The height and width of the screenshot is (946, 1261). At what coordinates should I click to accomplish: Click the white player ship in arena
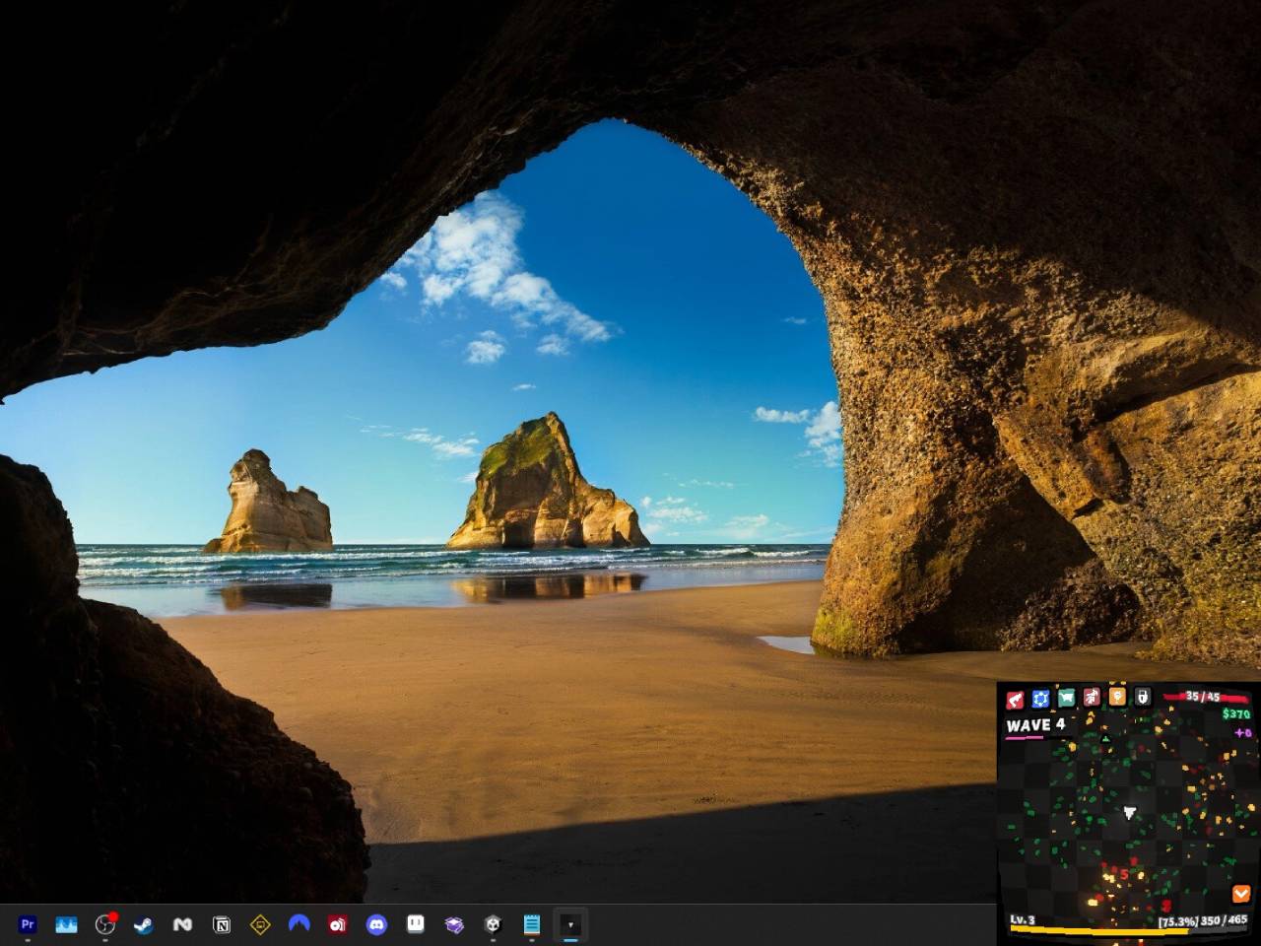(x=1130, y=813)
